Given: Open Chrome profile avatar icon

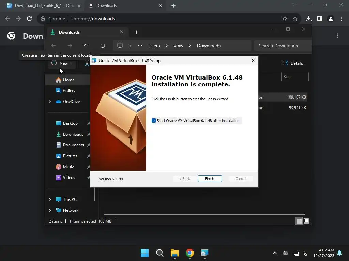Looking at the screenshot, I should [x=331, y=19].
